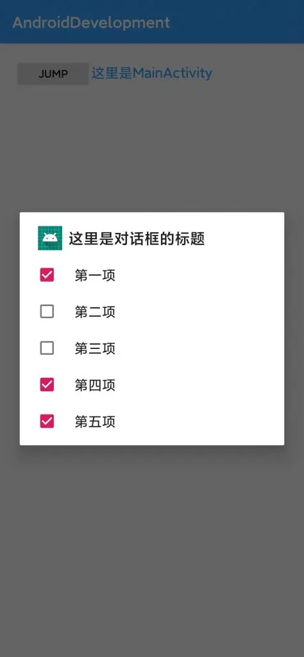Tap the JUMP button
This screenshot has width=304, height=657.
(x=53, y=74)
